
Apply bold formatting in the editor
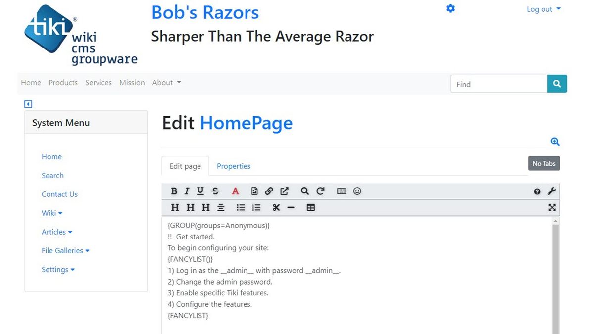click(174, 191)
